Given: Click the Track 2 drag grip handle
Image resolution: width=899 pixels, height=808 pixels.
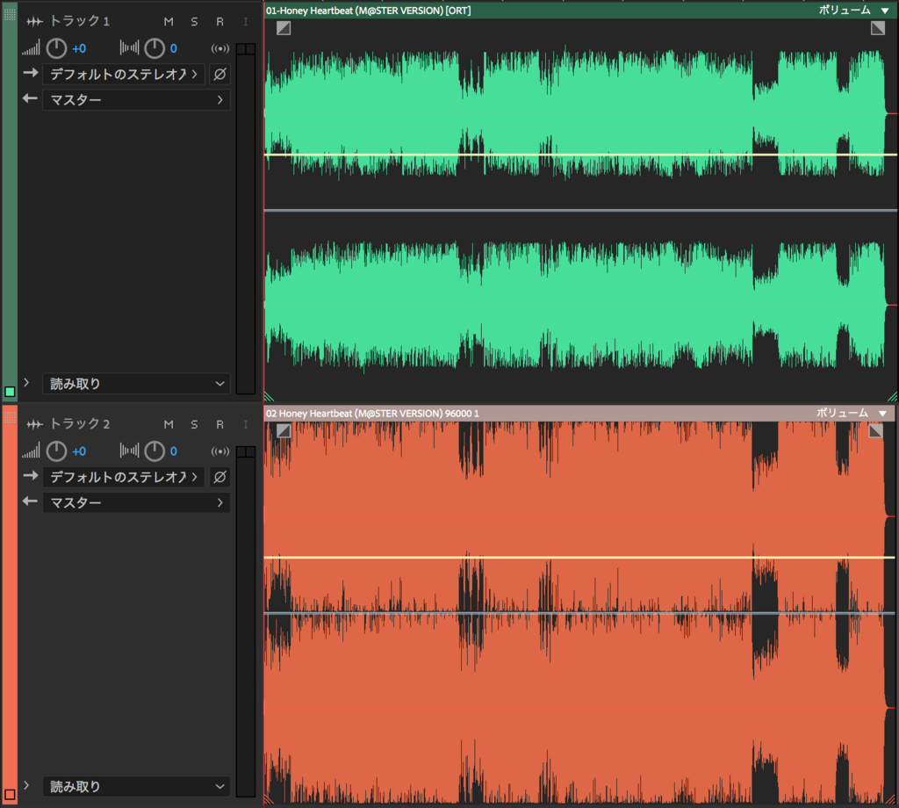Looking at the screenshot, I should pyautogui.click(x=10, y=416).
